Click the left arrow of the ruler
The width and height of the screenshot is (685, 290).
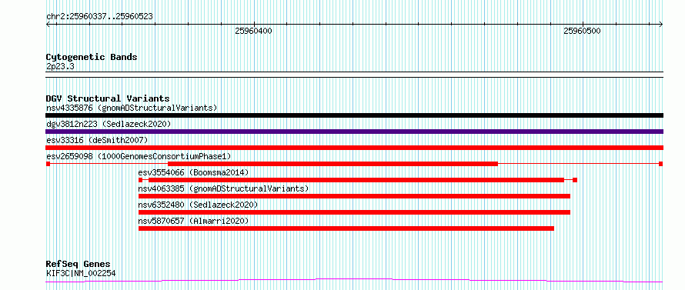point(48,25)
